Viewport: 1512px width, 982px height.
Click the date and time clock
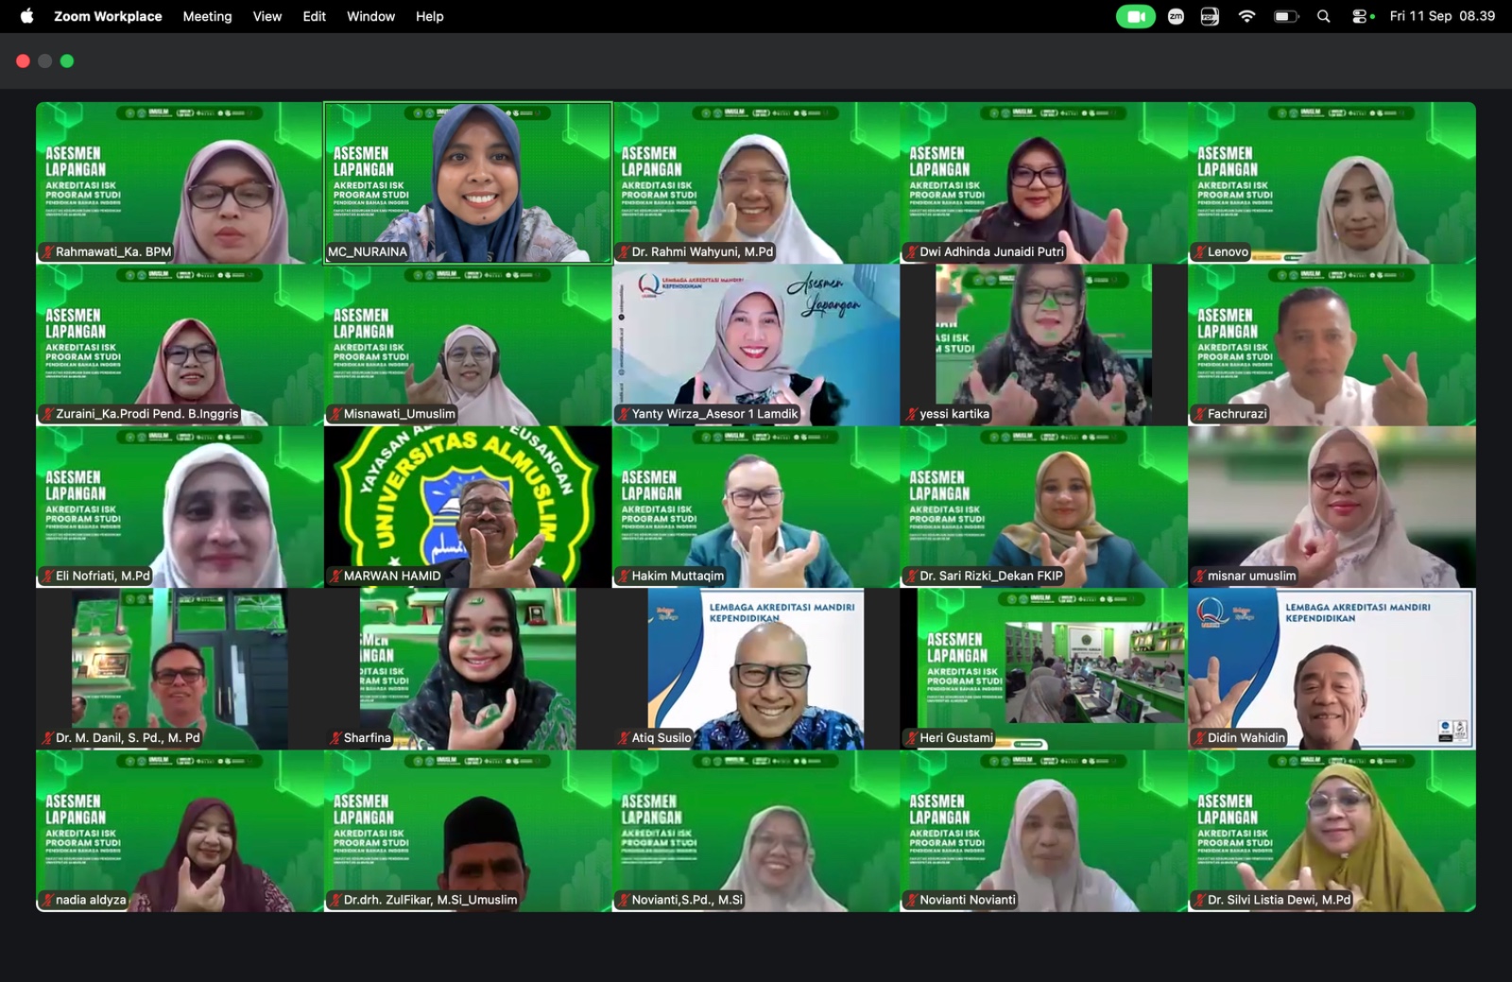[x=1442, y=16]
